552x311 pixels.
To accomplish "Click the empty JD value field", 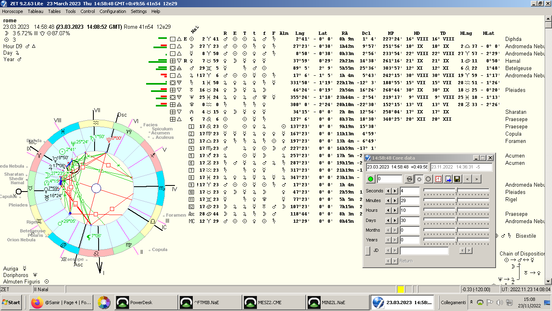I will click(424, 251).
